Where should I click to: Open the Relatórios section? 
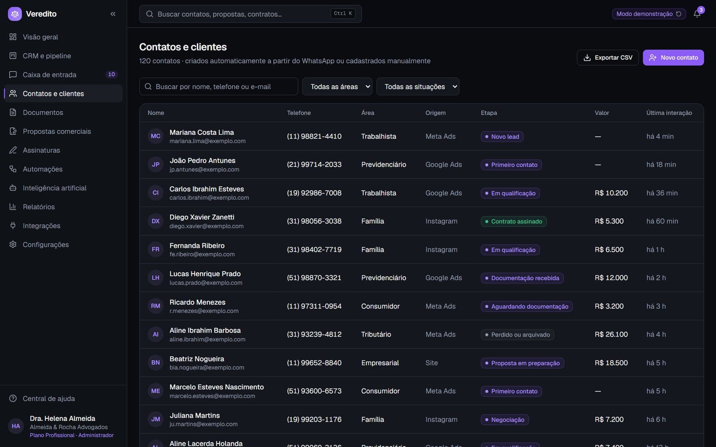point(64,207)
